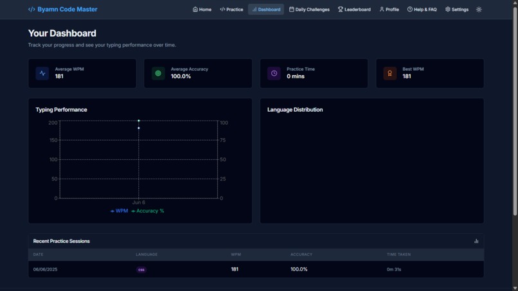The image size is (518, 291).
Task: Go to the Home page
Action: coord(202,9)
